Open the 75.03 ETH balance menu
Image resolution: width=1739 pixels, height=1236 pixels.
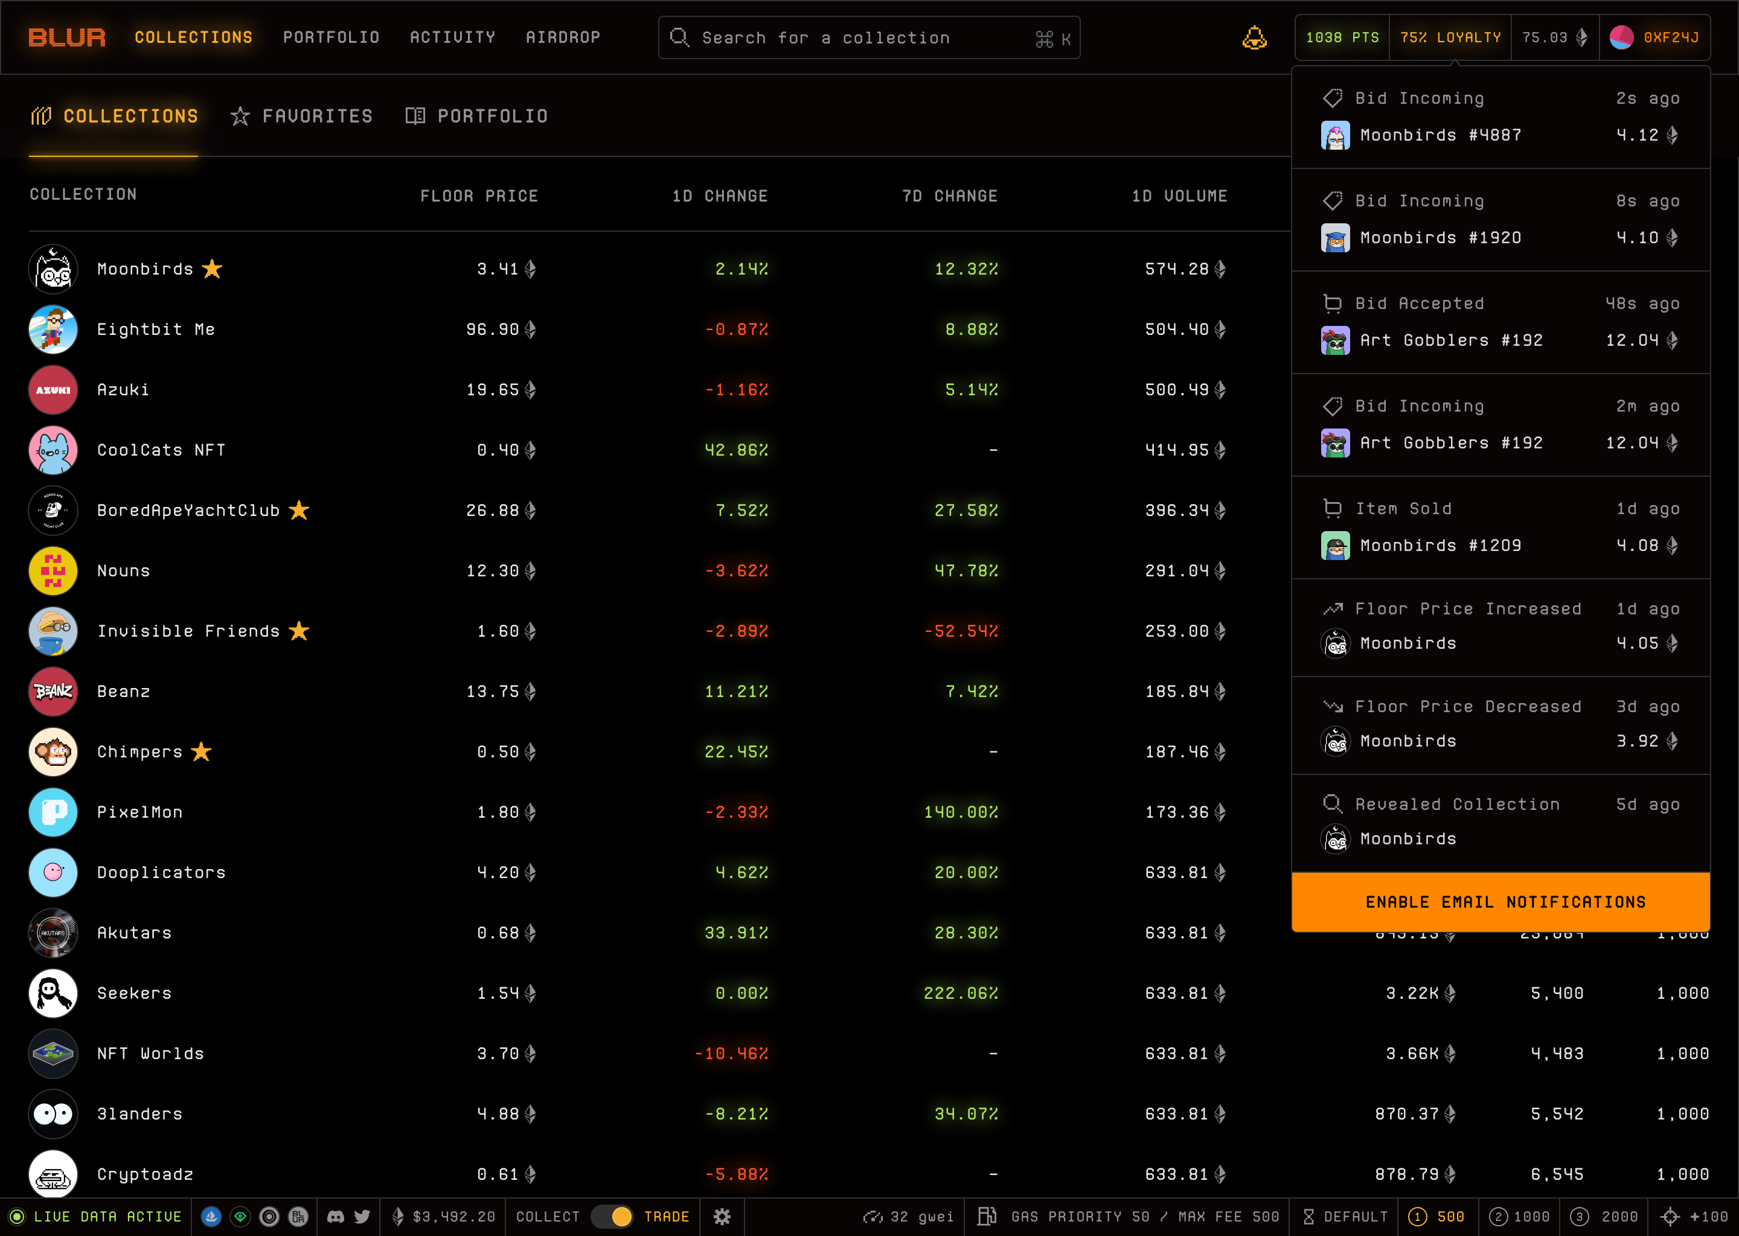(x=1555, y=37)
